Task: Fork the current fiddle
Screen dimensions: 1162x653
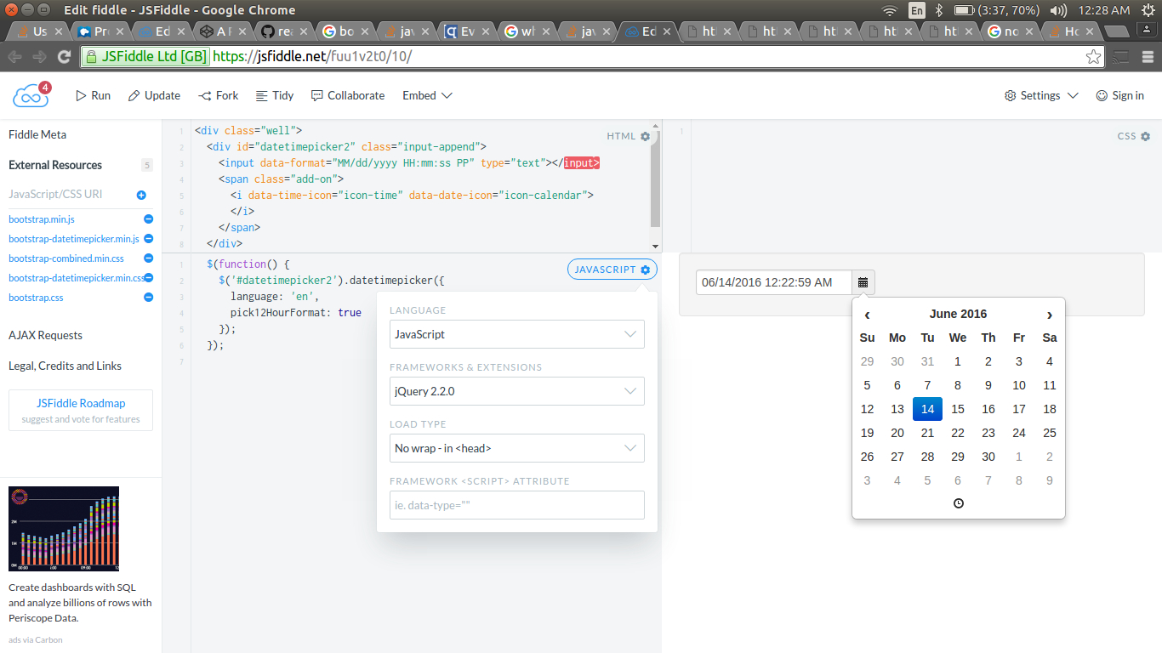Action: coord(218,95)
